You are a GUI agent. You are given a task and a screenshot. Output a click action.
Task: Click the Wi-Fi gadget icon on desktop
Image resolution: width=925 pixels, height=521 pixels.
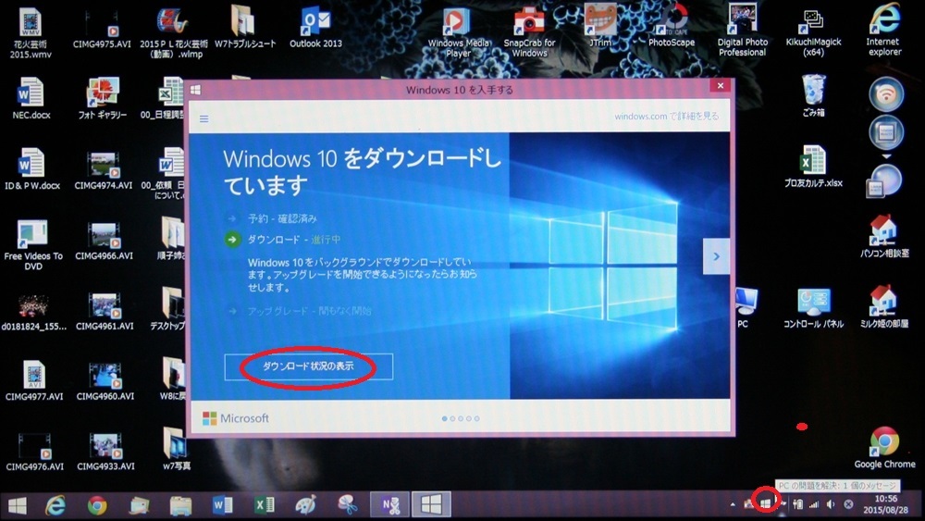(886, 93)
